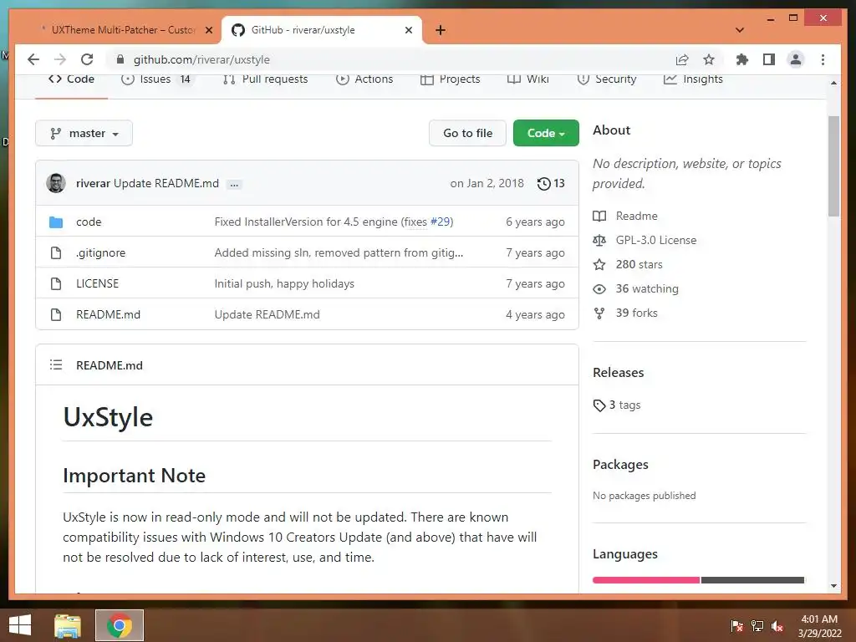Open the Initial push, happy holidays commit
The height and width of the screenshot is (642, 856).
(284, 284)
